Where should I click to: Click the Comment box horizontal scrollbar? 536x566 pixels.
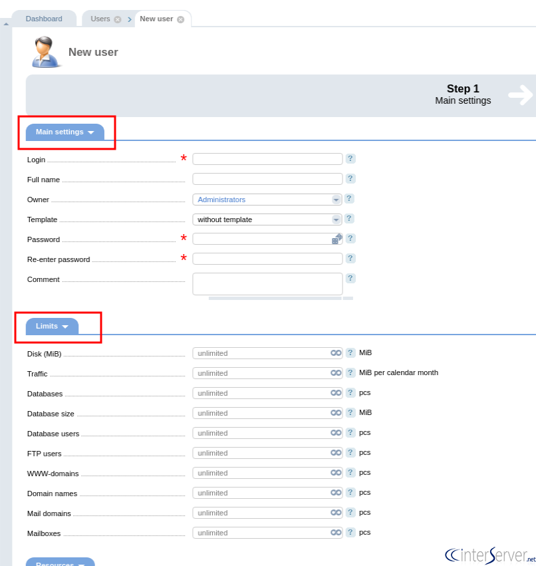click(275, 299)
